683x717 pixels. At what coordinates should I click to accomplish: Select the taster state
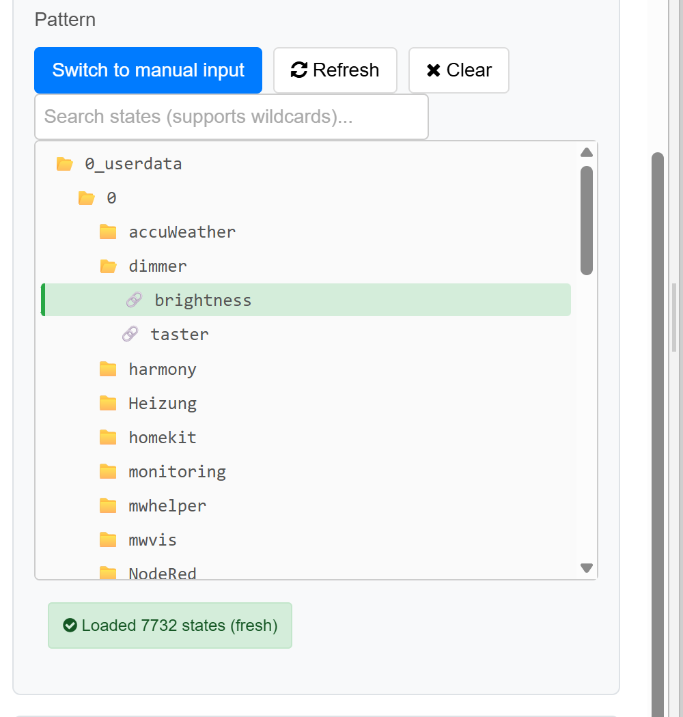coord(180,335)
